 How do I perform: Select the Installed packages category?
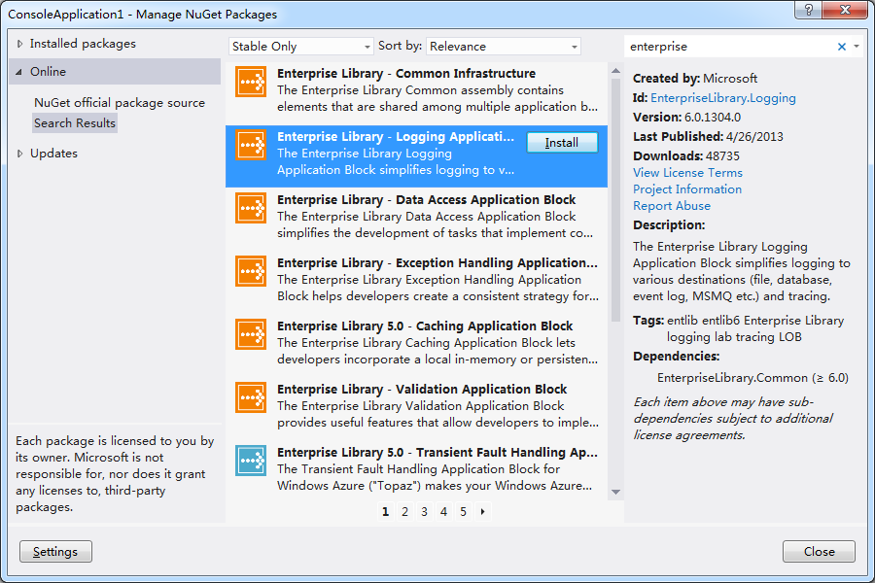click(83, 44)
